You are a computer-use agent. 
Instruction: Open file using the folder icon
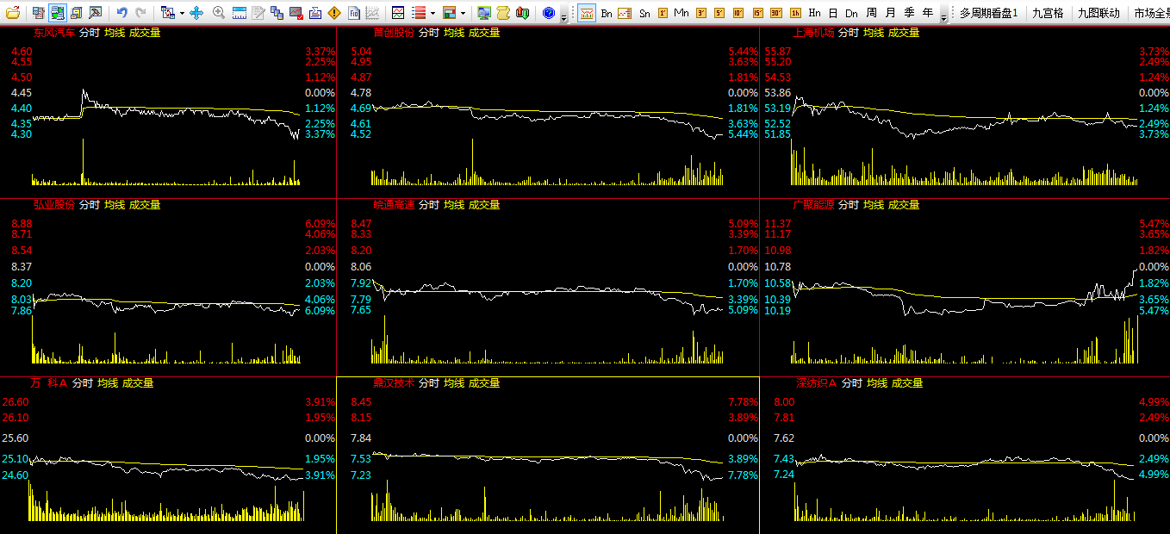13,13
